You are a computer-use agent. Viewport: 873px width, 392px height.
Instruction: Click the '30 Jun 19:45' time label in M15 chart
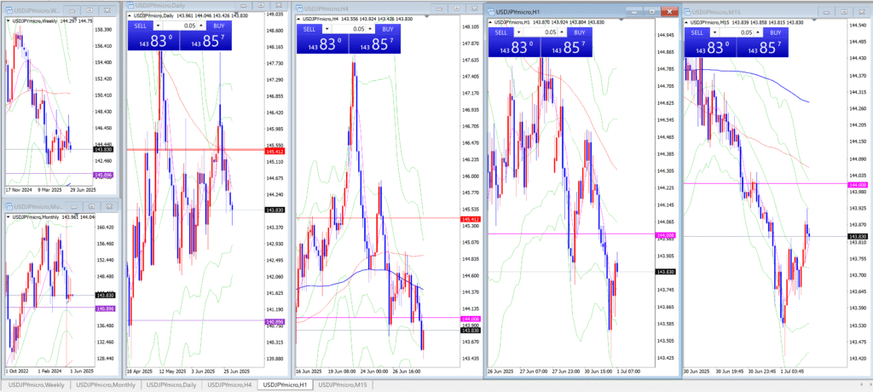pyautogui.click(x=730, y=371)
